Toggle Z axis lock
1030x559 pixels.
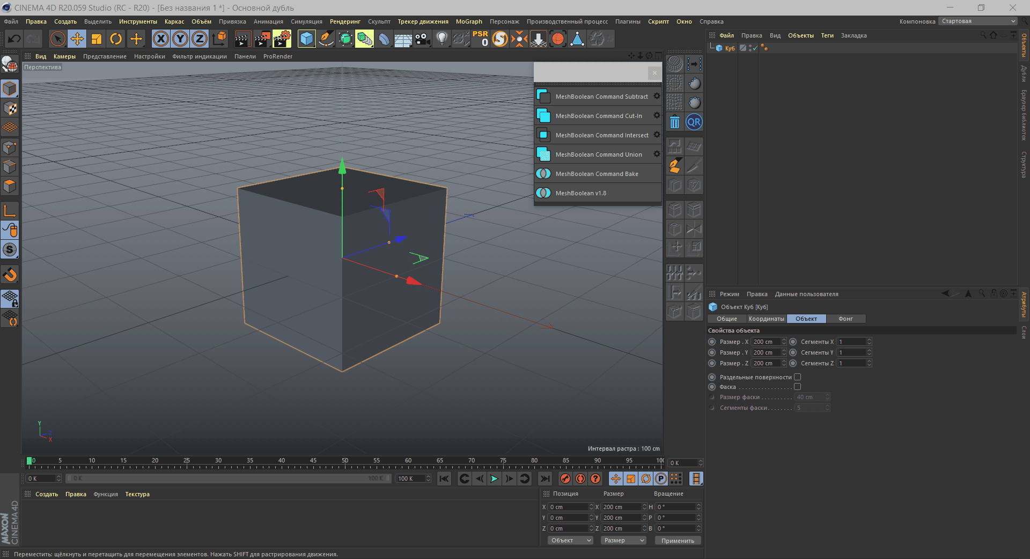(200, 39)
